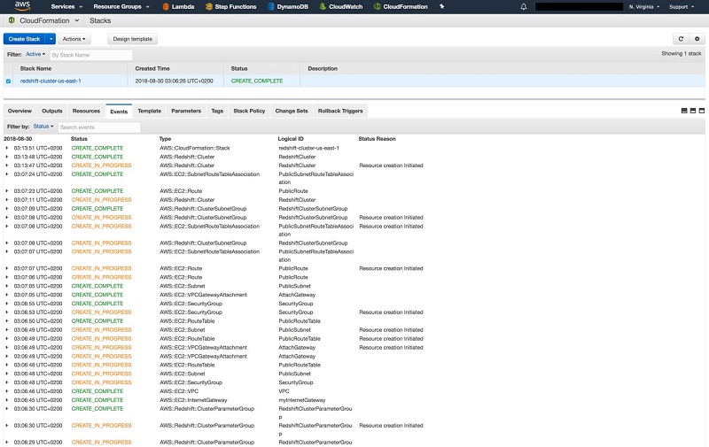Open the Create Stack split-button arrow

[51, 39]
